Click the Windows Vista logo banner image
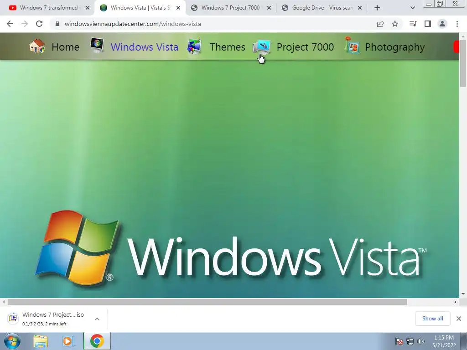 coord(229,179)
